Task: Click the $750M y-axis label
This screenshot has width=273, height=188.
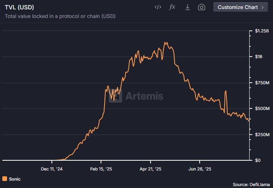Action: tap(262, 83)
